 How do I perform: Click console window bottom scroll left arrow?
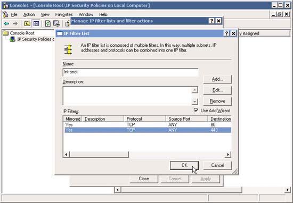click(117, 190)
